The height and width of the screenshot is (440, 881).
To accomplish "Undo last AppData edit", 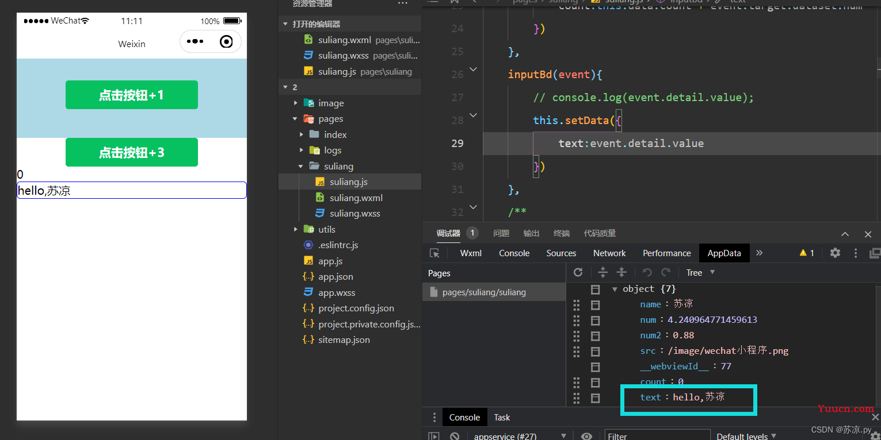I will [647, 272].
